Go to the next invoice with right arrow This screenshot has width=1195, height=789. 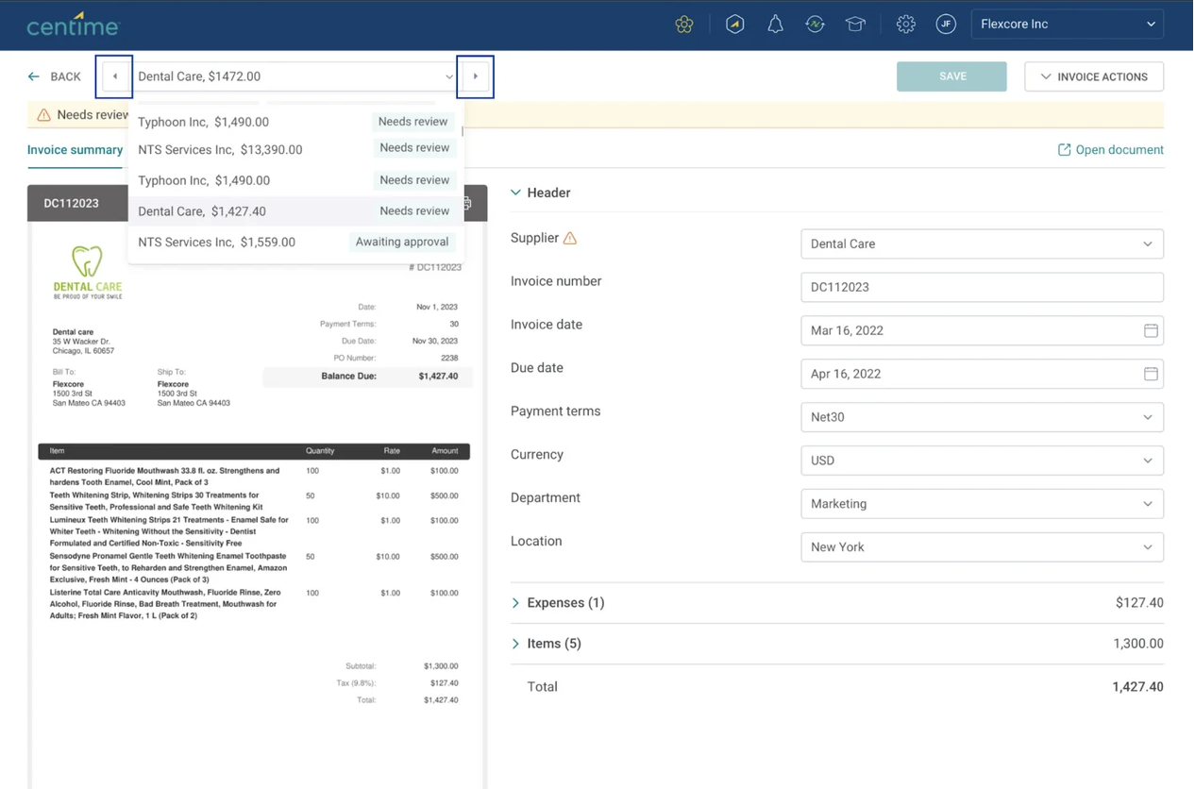[476, 76]
